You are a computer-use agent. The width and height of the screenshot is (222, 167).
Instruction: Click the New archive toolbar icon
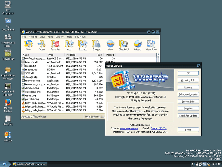(x=28, y=45)
